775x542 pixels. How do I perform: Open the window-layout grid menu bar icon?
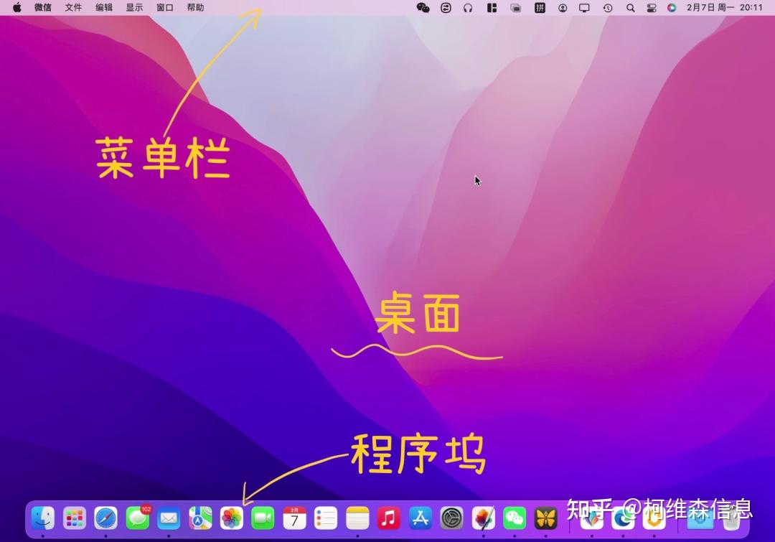(x=492, y=8)
